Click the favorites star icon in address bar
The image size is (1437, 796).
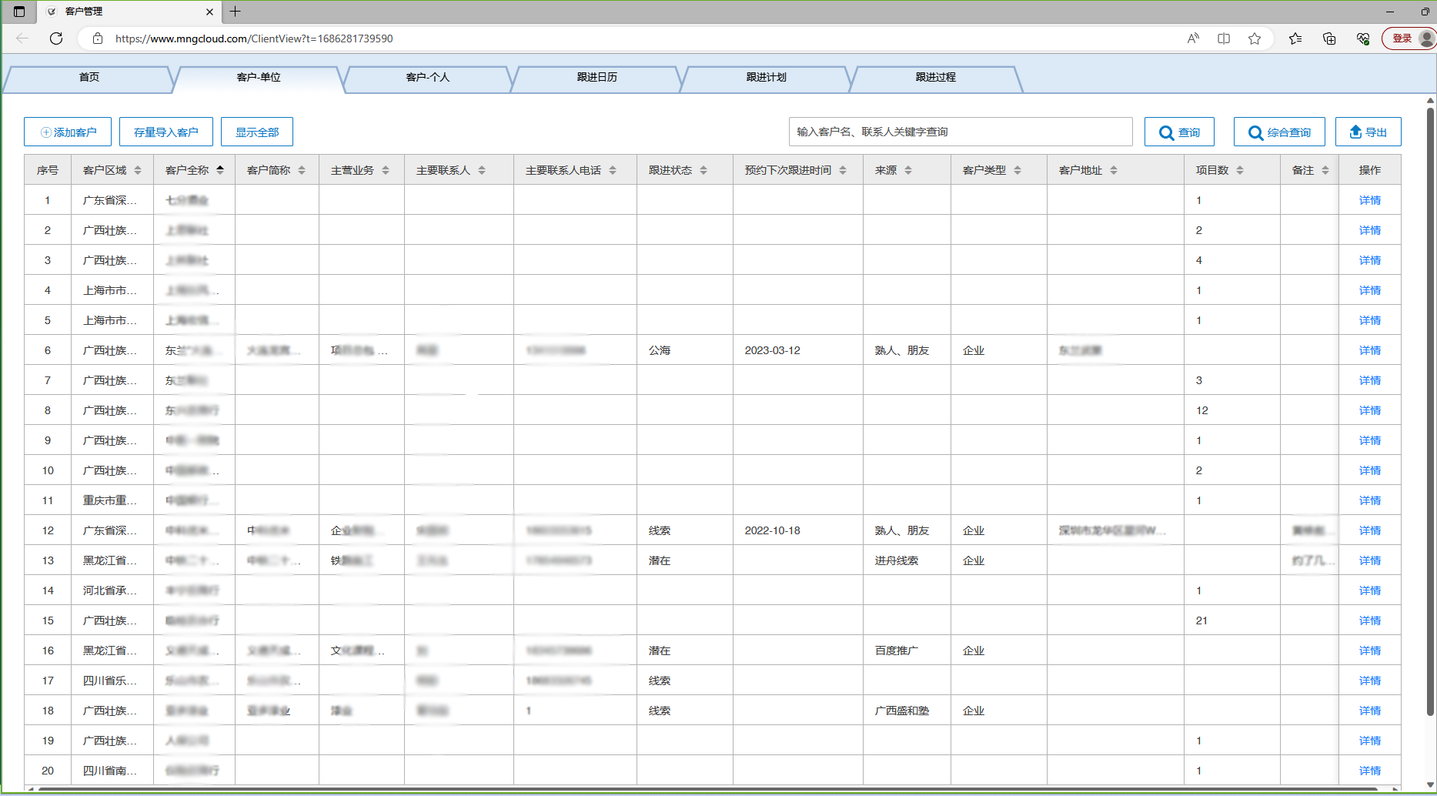click(1255, 38)
